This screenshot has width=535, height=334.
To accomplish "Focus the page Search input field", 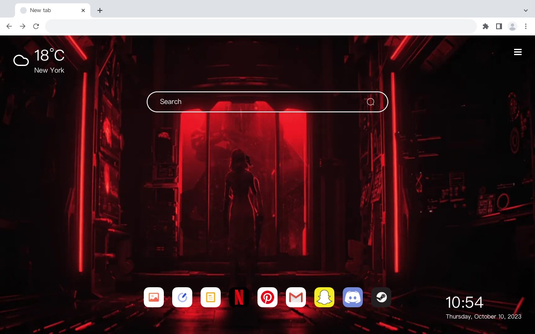I will 267,102.
